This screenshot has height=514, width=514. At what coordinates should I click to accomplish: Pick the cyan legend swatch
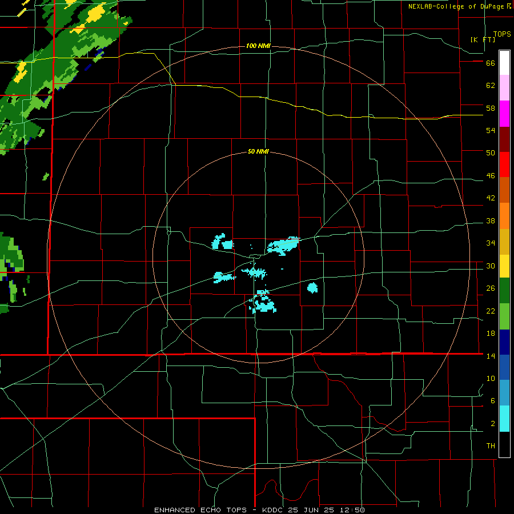click(x=504, y=419)
